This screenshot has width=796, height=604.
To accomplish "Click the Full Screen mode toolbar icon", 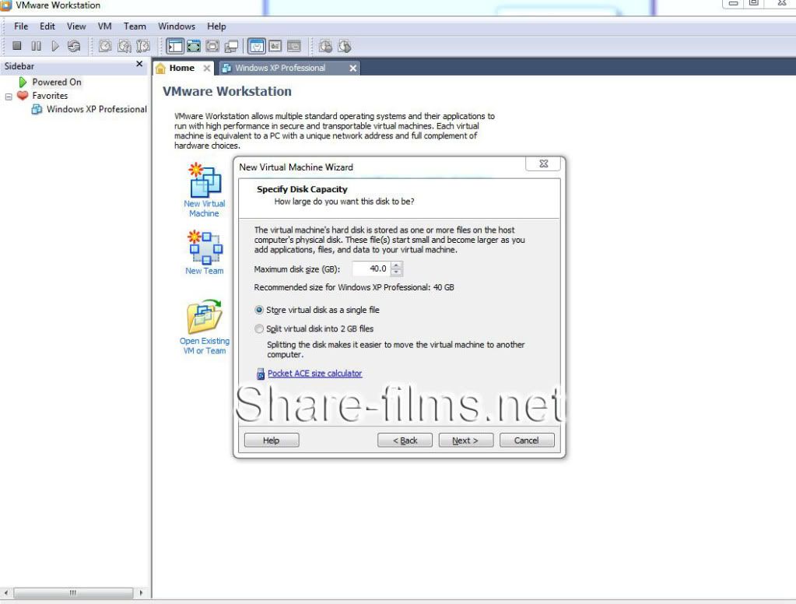I will [194, 46].
